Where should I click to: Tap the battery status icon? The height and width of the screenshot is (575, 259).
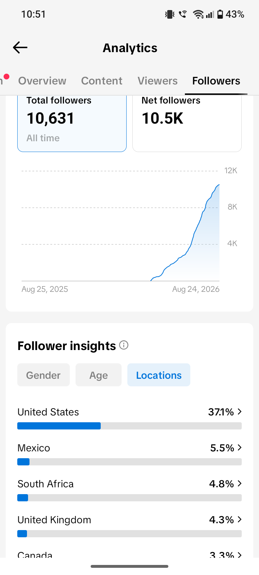click(220, 14)
